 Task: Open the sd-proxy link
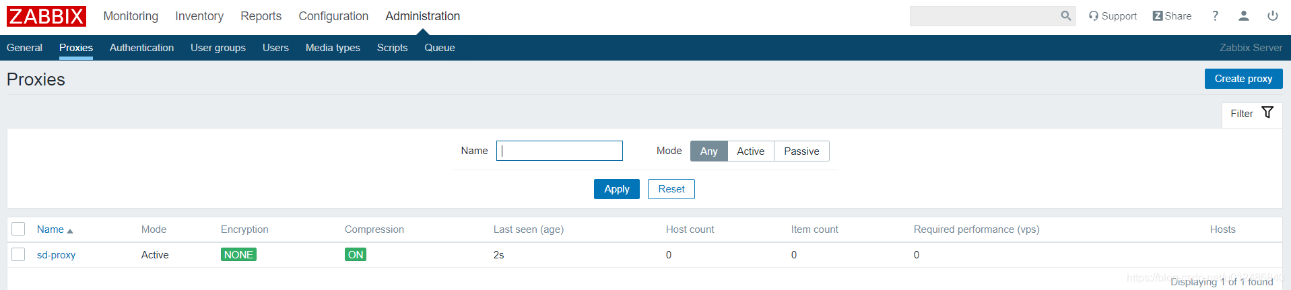point(56,255)
